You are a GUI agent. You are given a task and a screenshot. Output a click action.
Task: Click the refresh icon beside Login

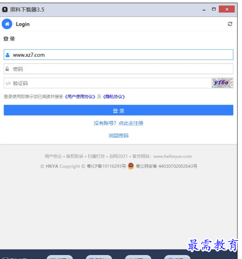pos(230,24)
